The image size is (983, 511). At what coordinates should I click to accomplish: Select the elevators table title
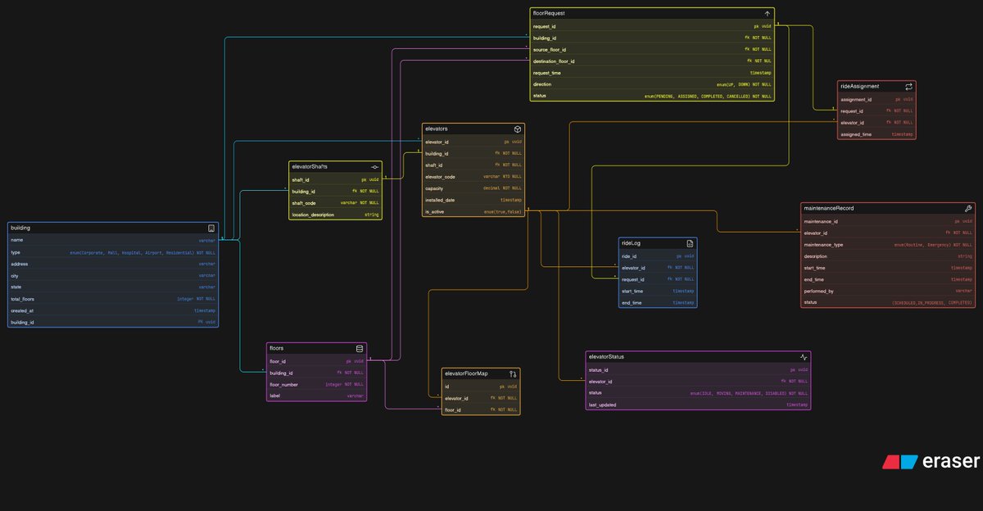click(x=437, y=129)
